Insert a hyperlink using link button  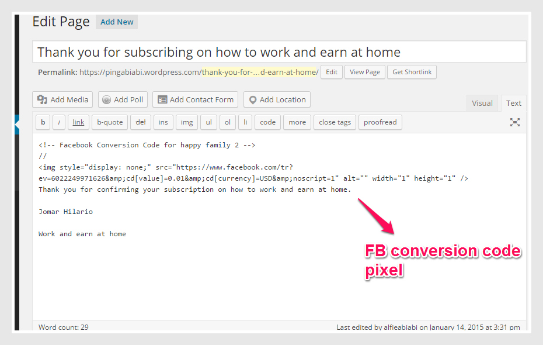coord(78,122)
